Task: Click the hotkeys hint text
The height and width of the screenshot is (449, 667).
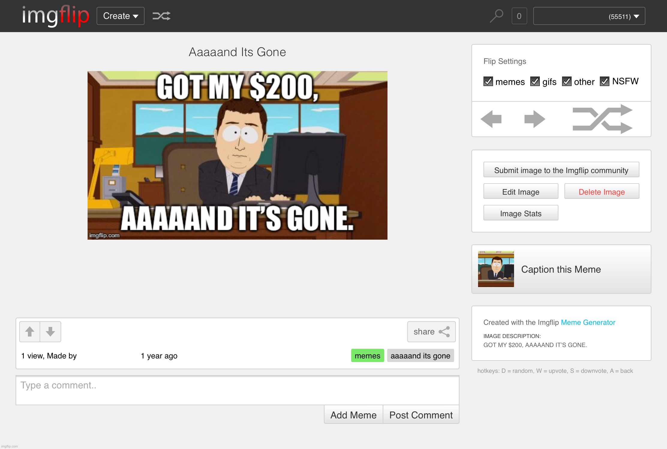Action: click(555, 371)
